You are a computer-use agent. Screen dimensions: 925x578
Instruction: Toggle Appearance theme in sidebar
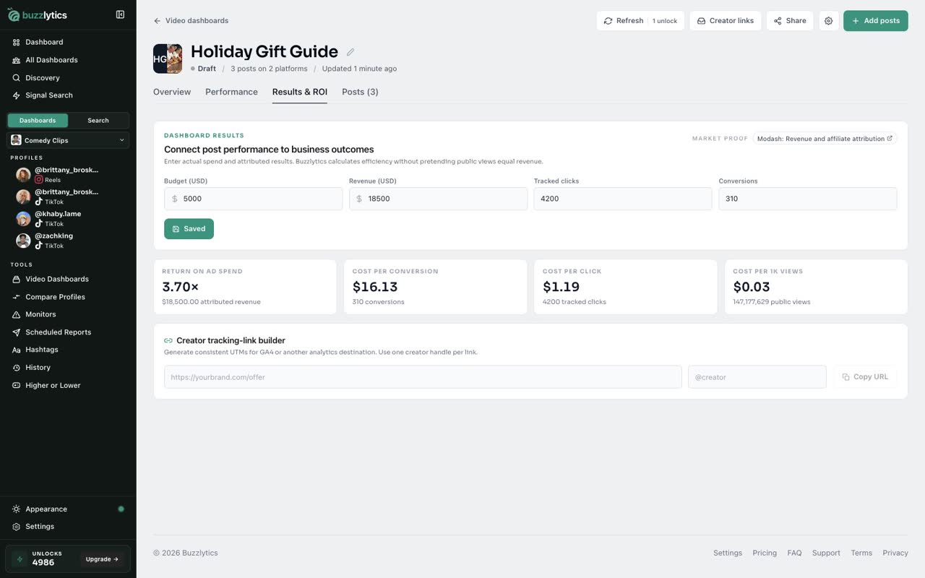(68, 509)
